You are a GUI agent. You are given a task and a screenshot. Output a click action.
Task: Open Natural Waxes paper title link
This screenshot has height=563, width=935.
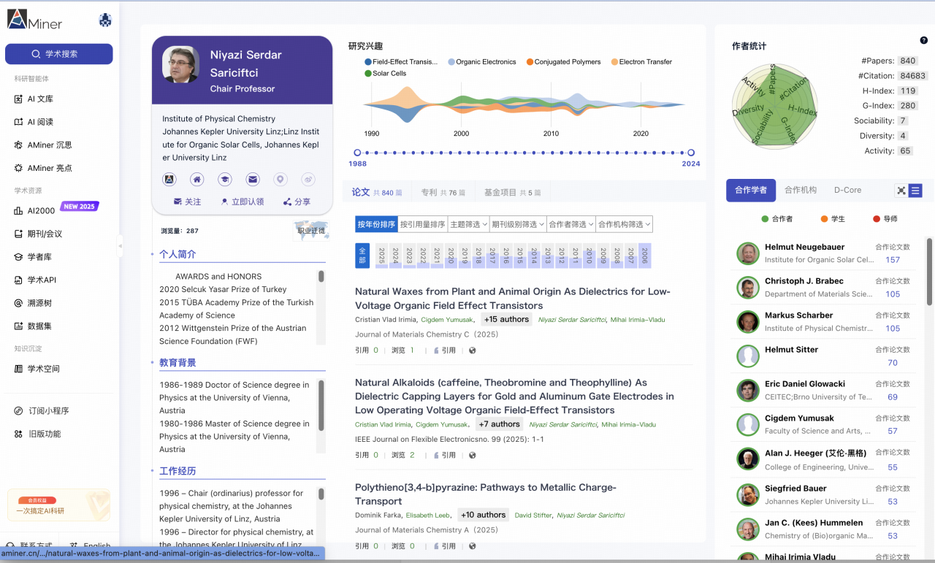(x=512, y=299)
